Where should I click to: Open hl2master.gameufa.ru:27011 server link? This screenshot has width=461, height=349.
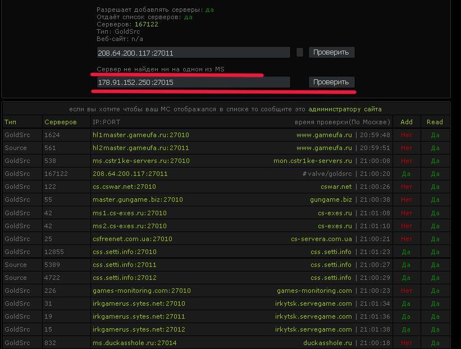click(x=140, y=148)
